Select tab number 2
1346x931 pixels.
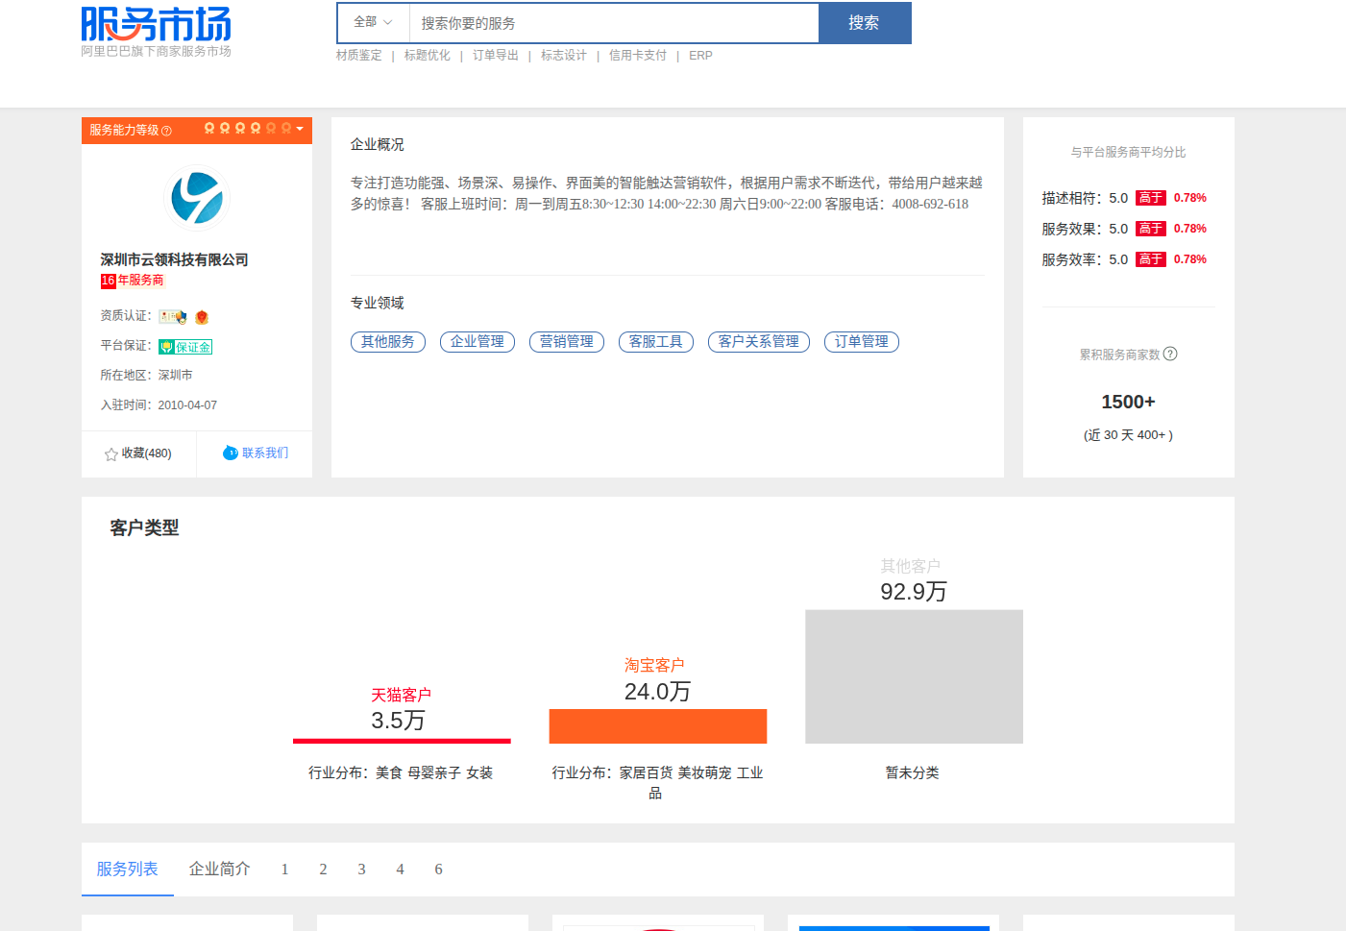[x=323, y=870]
